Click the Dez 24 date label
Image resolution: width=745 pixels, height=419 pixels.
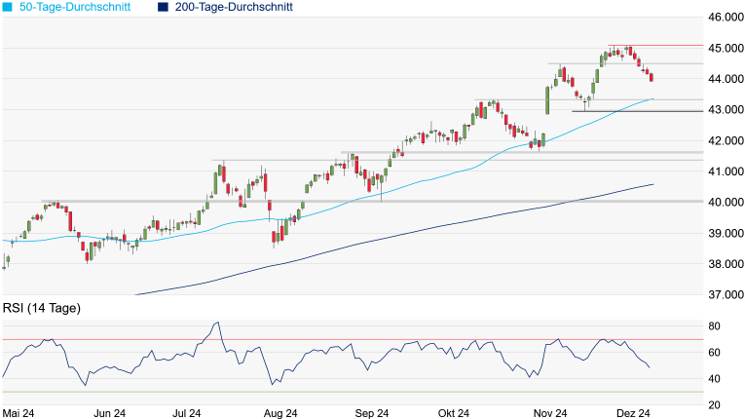630,413
